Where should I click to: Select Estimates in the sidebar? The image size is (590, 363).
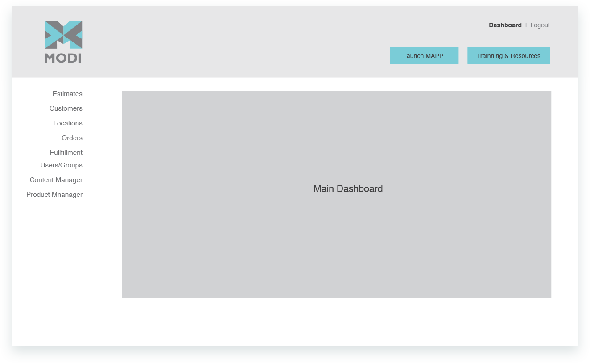click(x=67, y=94)
